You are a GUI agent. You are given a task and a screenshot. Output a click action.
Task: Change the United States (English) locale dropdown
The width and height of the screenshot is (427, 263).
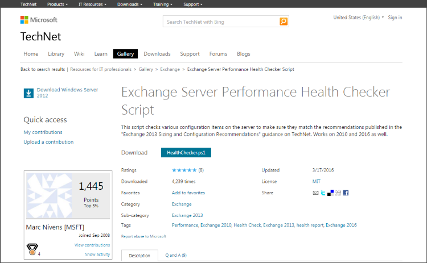coord(358,18)
